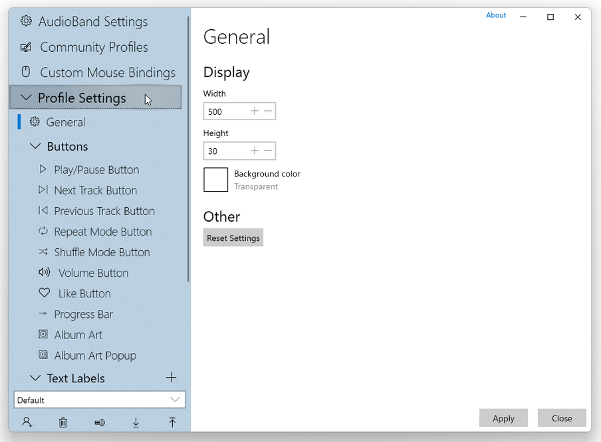Click the Apply button

click(x=503, y=418)
